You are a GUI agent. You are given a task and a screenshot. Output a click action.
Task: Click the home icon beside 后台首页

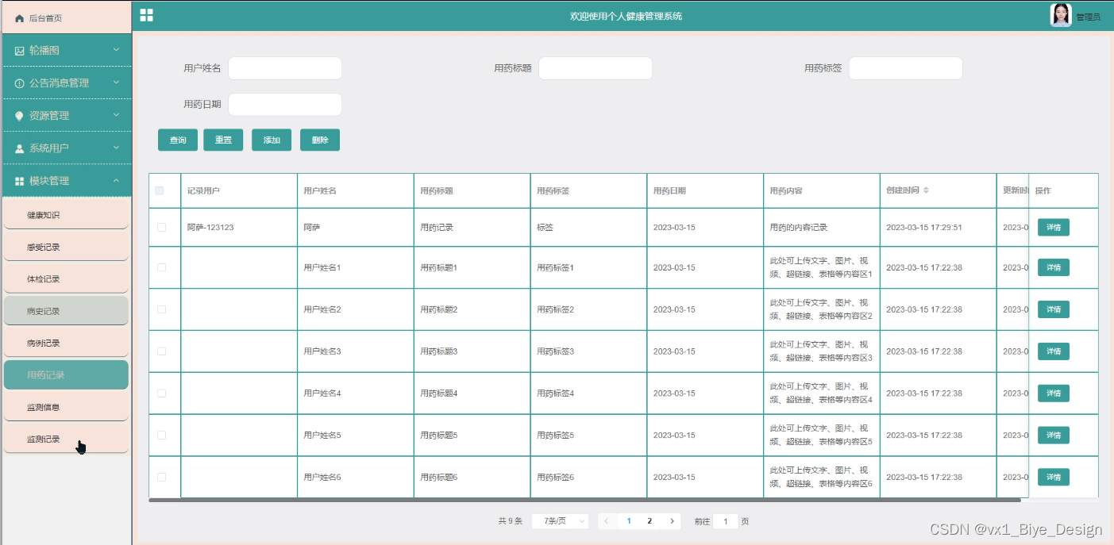[20, 17]
